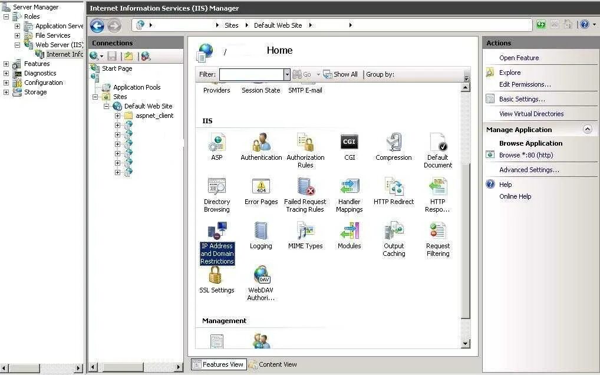
Task: Expand the Storage tree node
Action: pyautogui.click(x=6, y=92)
